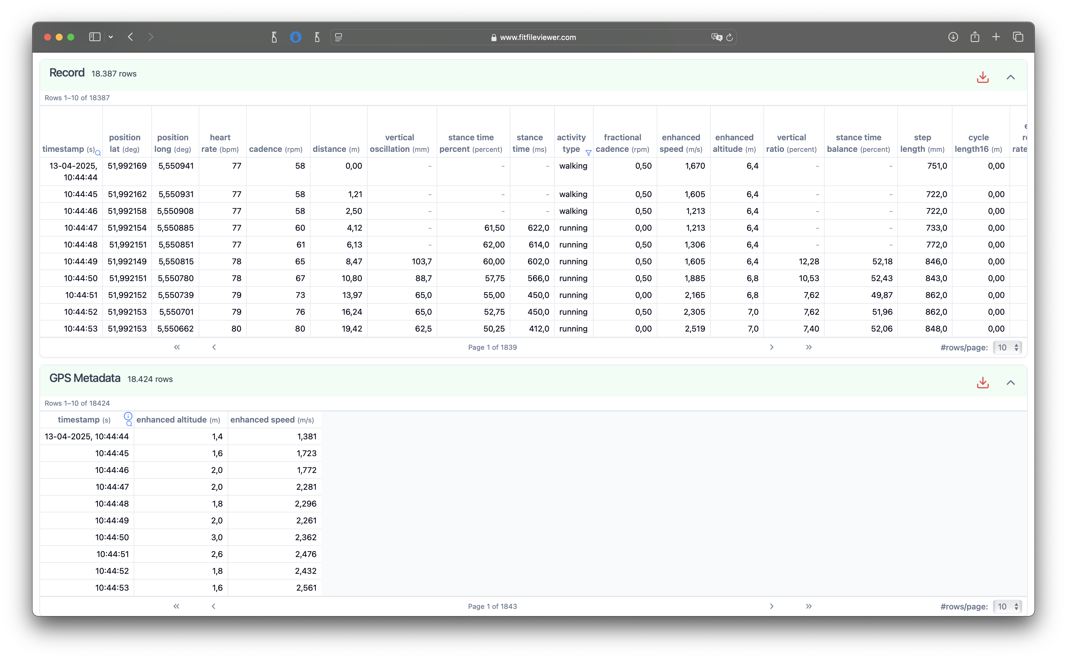This screenshot has height=659, width=1067.
Task: Download the GPS Metadata table
Action: 982,383
